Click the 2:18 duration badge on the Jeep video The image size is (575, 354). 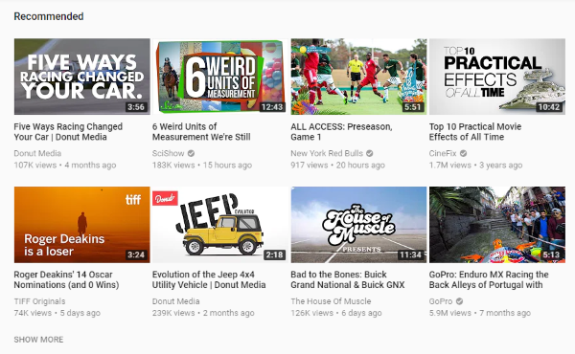(x=274, y=254)
